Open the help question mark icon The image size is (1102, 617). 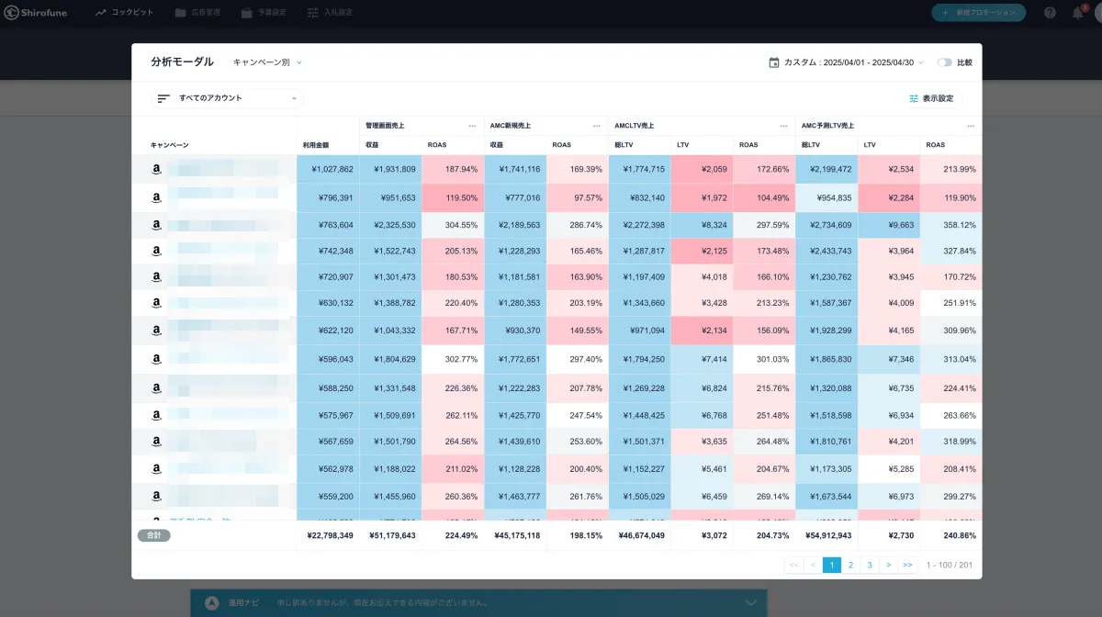1050,13
